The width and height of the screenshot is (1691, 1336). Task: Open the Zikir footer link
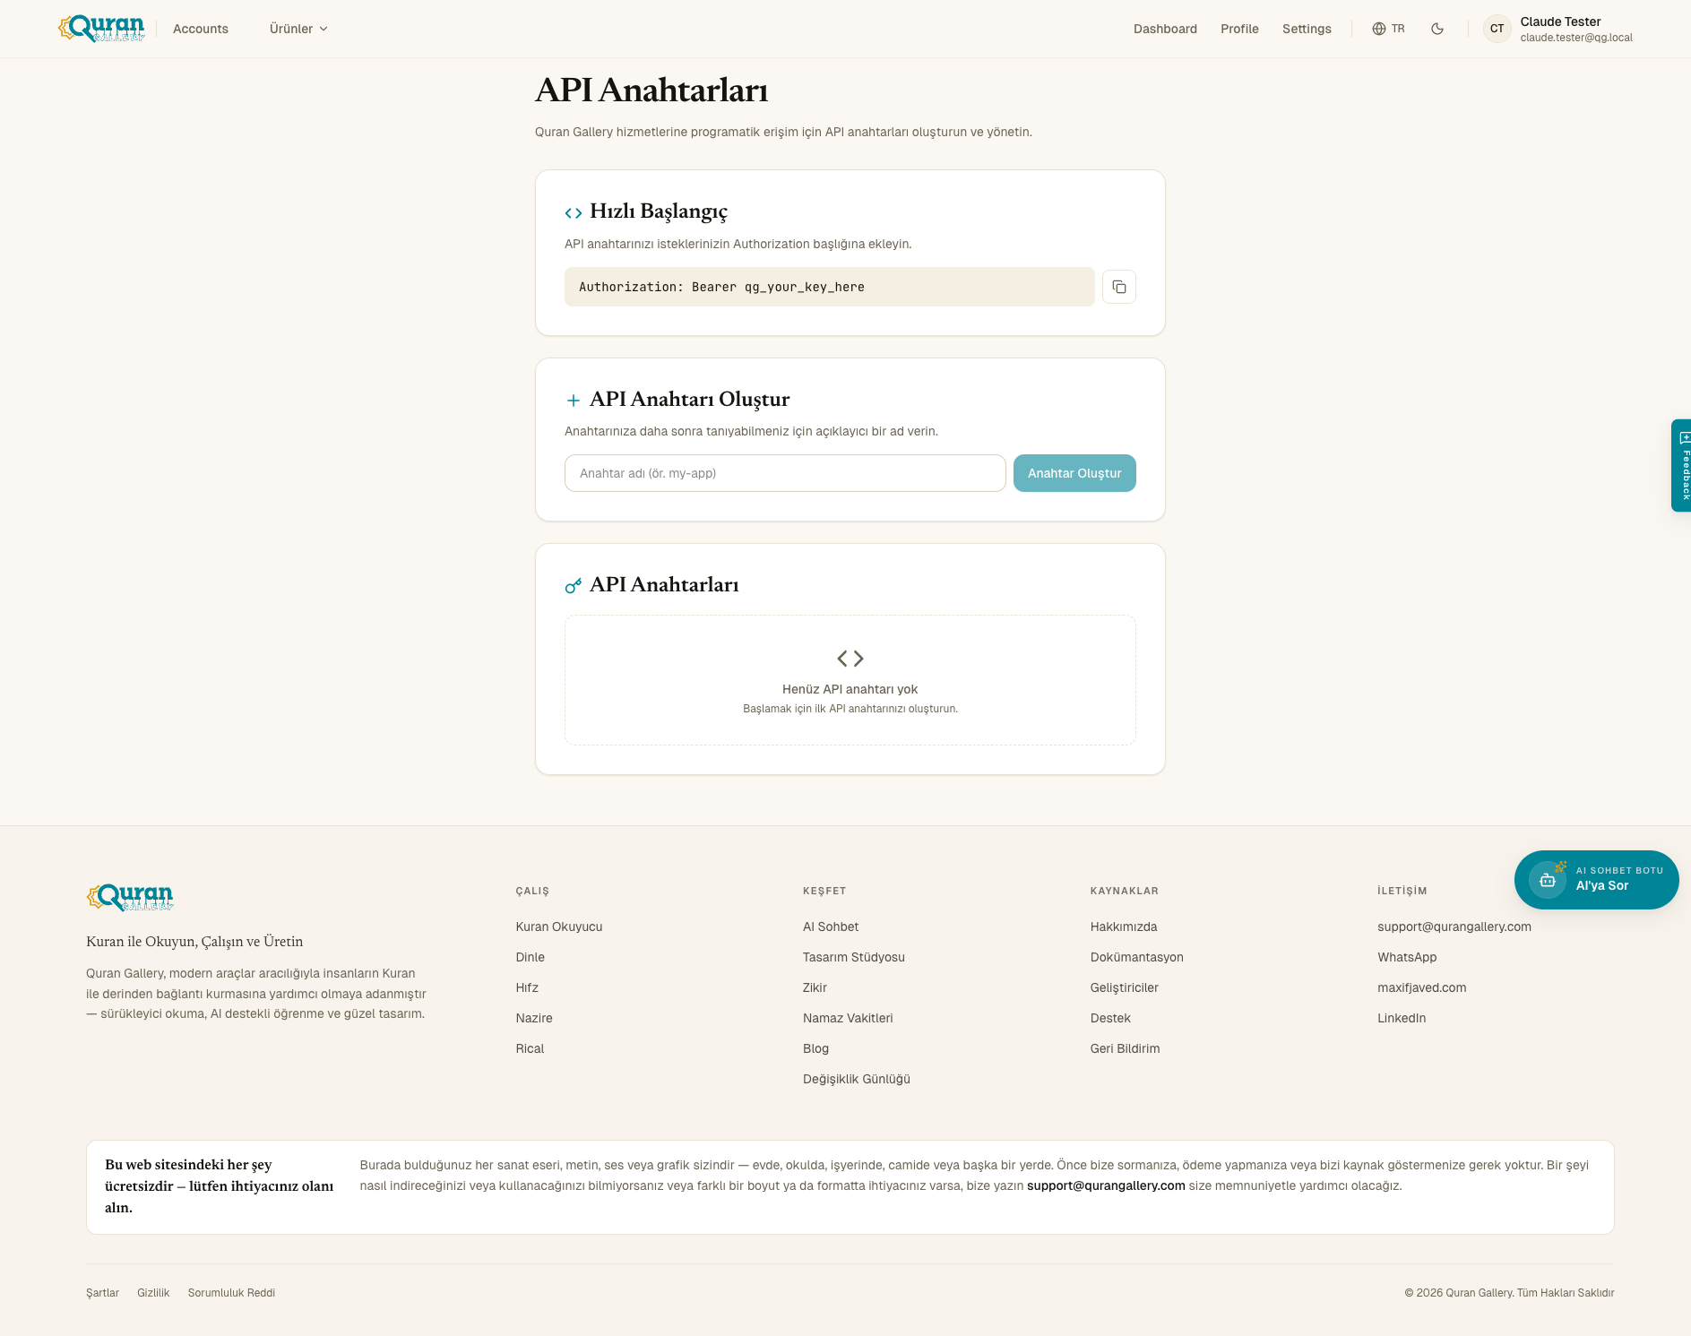[815, 987]
